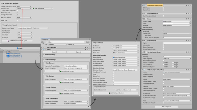The width and height of the screenshot is (197, 110).
Task: Toggle the Raycast Target checkbox
Action: [163, 28]
